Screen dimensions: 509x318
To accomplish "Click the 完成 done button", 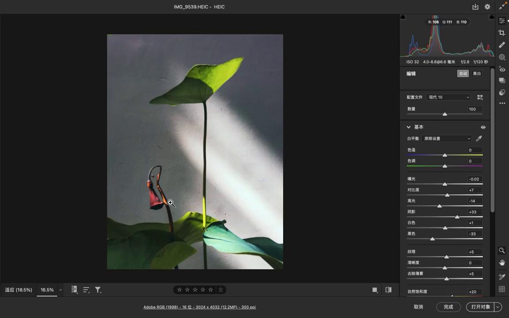I will pos(448,307).
